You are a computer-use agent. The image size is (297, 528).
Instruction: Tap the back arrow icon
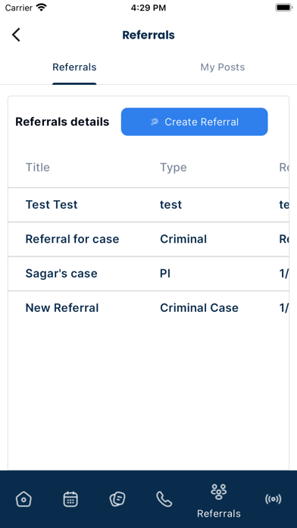click(x=16, y=35)
